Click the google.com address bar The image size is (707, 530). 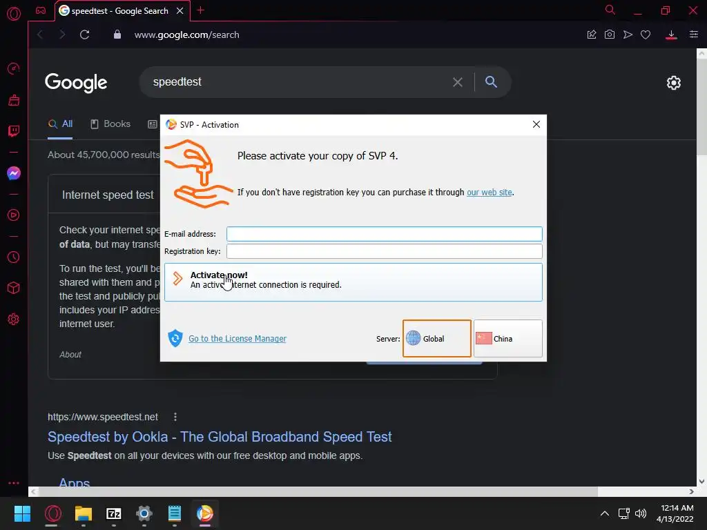pos(186,35)
